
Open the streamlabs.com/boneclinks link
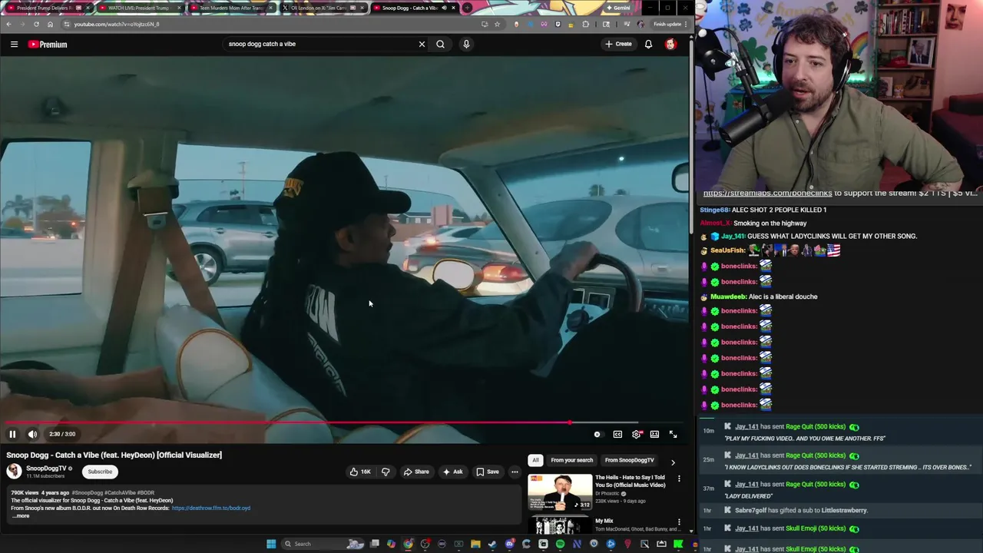(x=767, y=194)
